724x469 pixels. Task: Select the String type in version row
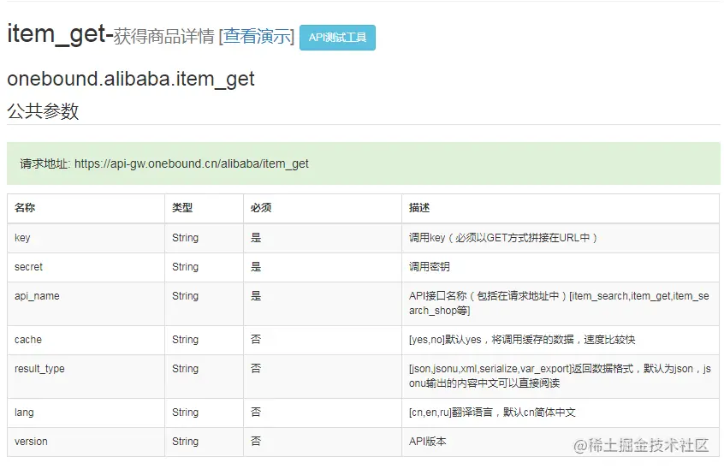point(185,442)
